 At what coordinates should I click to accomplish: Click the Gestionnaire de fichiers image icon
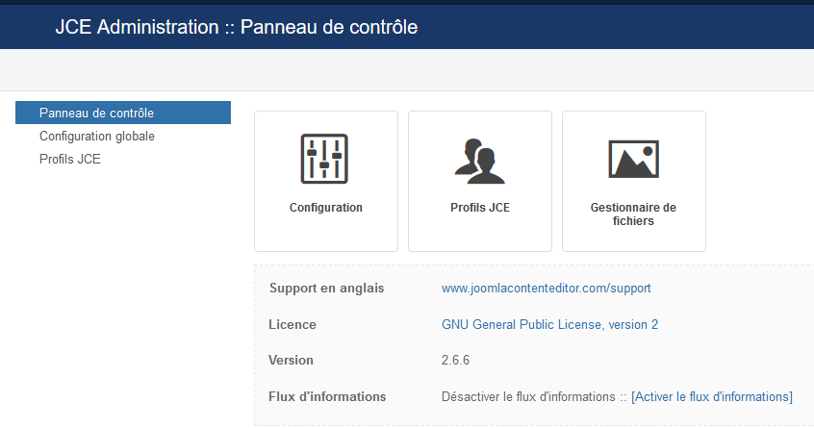click(x=633, y=159)
